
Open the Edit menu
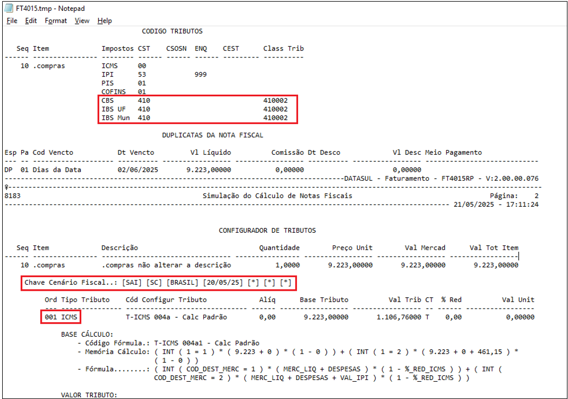31,21
